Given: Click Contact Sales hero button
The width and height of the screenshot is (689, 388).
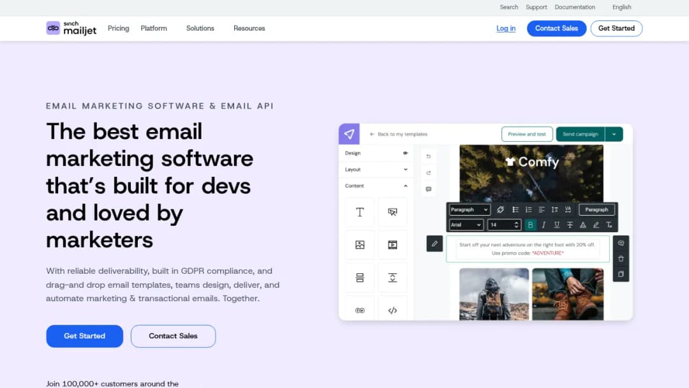Looking at the screenshot, I should pos(173,336).
